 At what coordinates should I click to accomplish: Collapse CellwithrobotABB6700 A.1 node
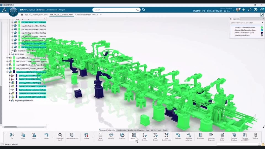pos(7,72)
